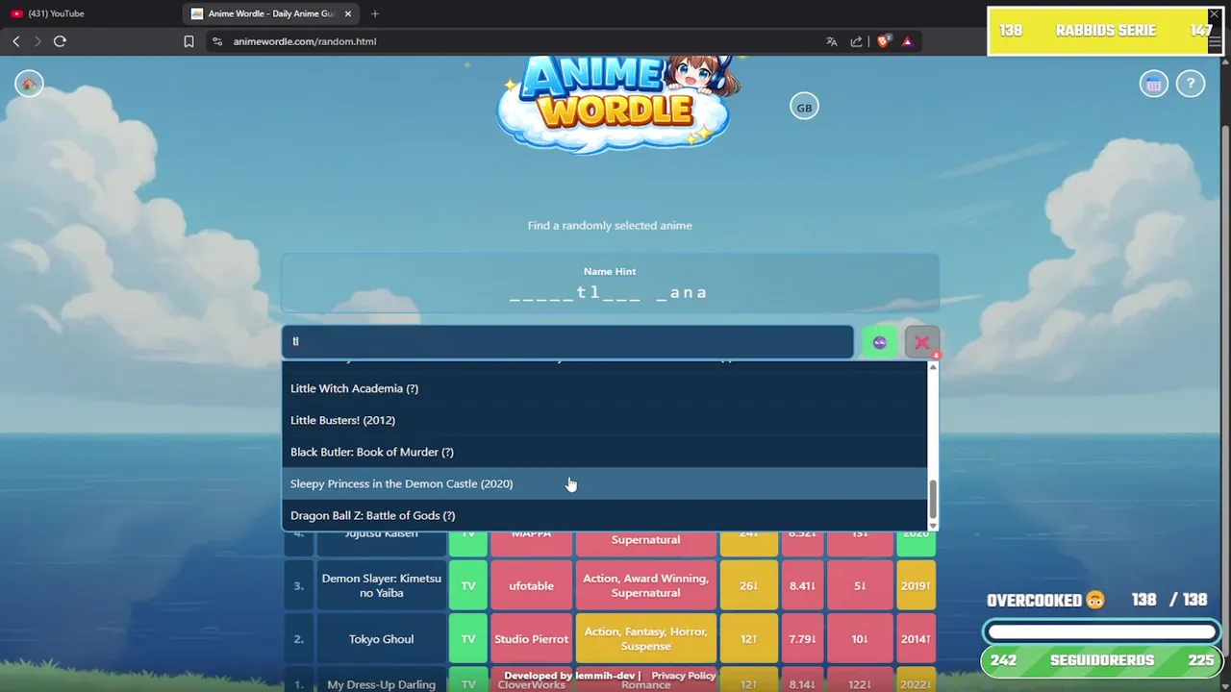Focus the anime guess search field
Screen dimensions: 1231x692
(x=567, y=341)
